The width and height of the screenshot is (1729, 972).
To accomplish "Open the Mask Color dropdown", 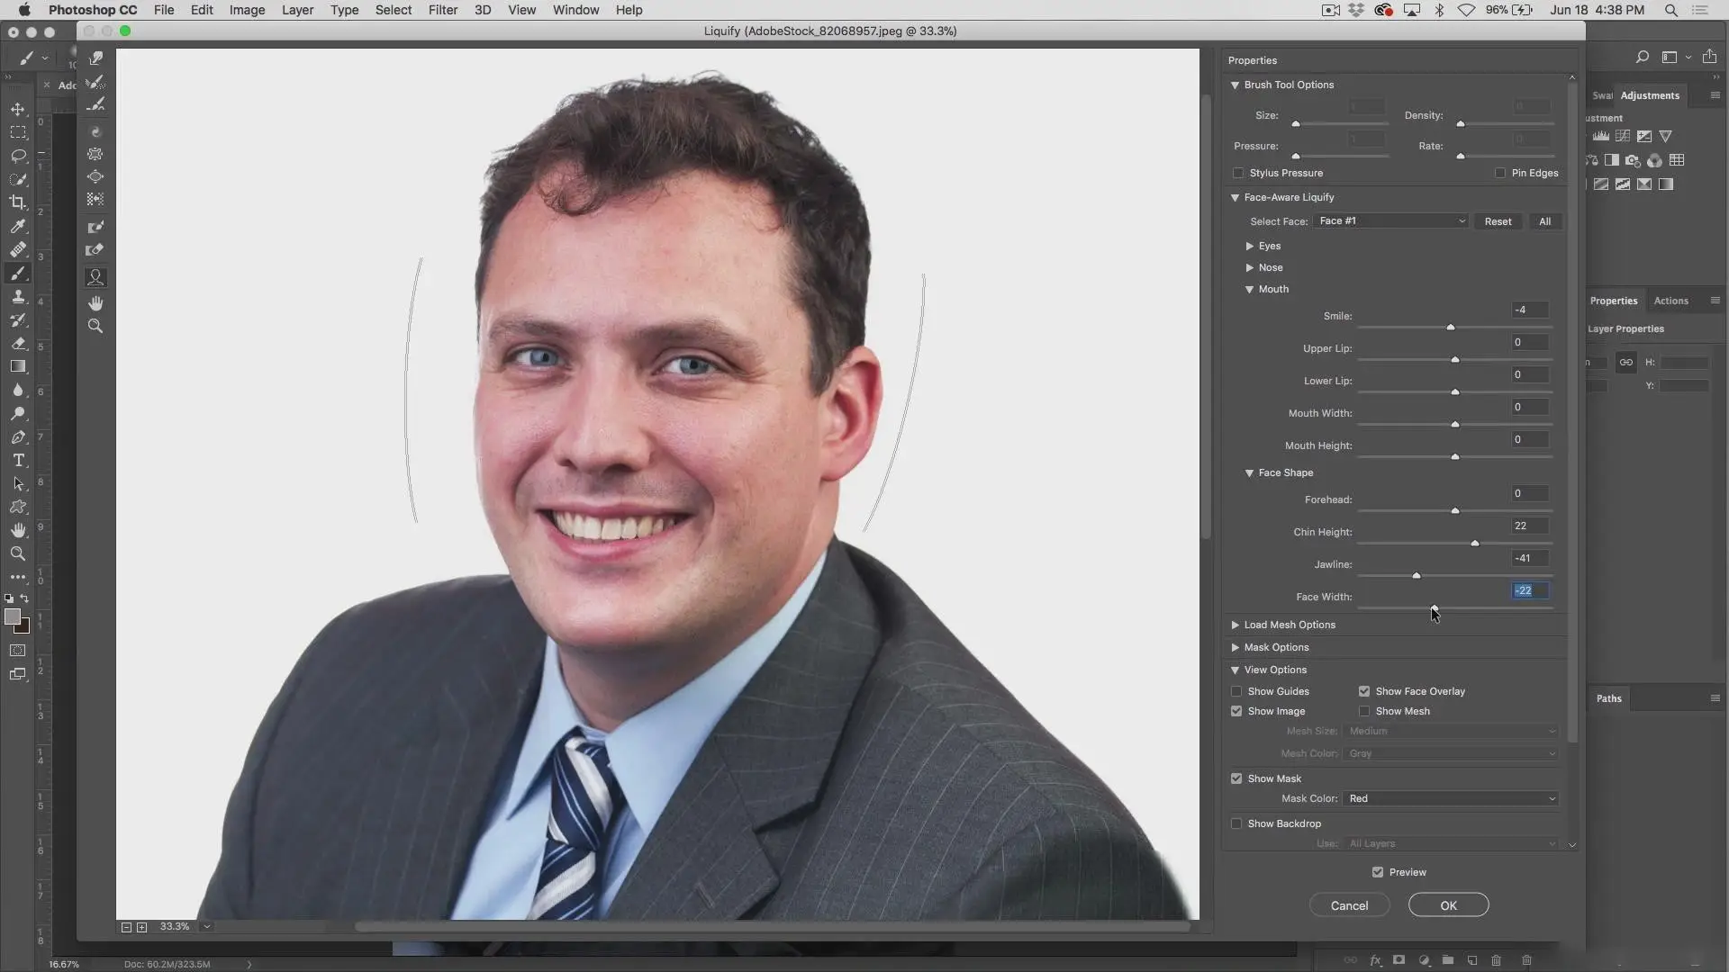I will point(1450,798).
